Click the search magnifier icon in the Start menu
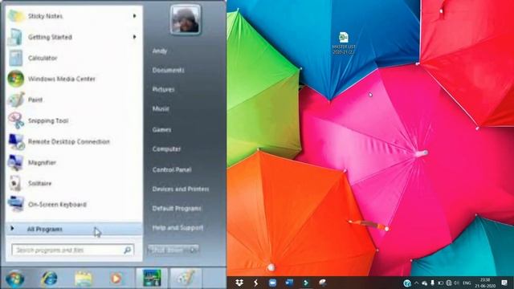This screenshot has height=289, width=514. 127,250
